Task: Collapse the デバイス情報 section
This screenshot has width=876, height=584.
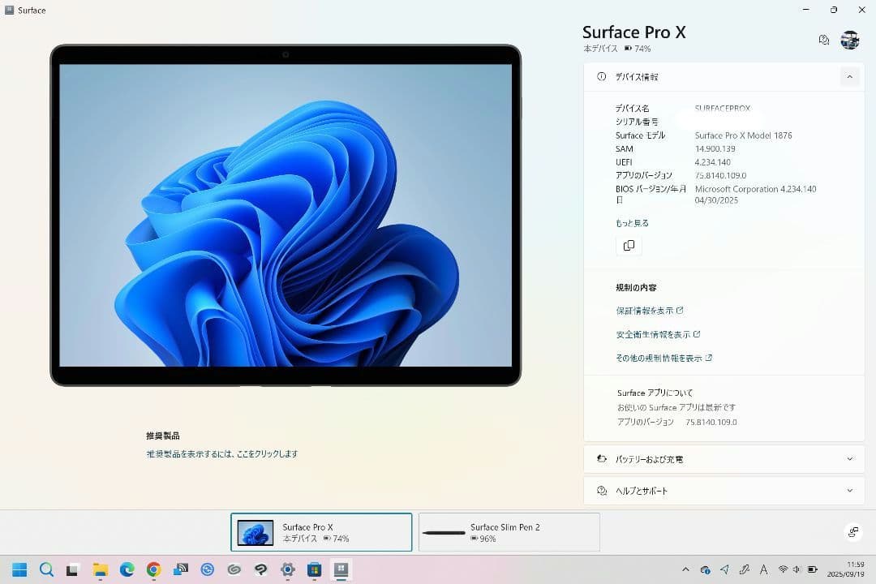Action: 849,76
